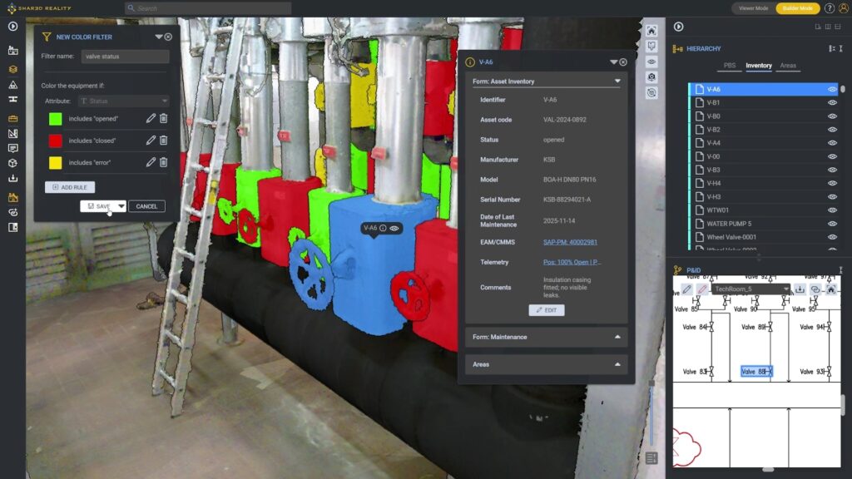The width and height of the screenshot is (852, 479).
Task: Open the orange color filter sidebar icon
Action: coord(13,198)
